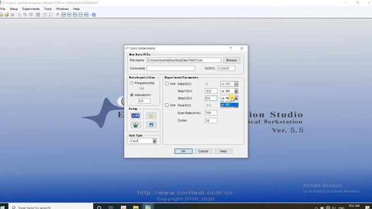Open File Explorer from the taskbar
The width and height of the screenshot is (372, 209).
coord(135,207)
